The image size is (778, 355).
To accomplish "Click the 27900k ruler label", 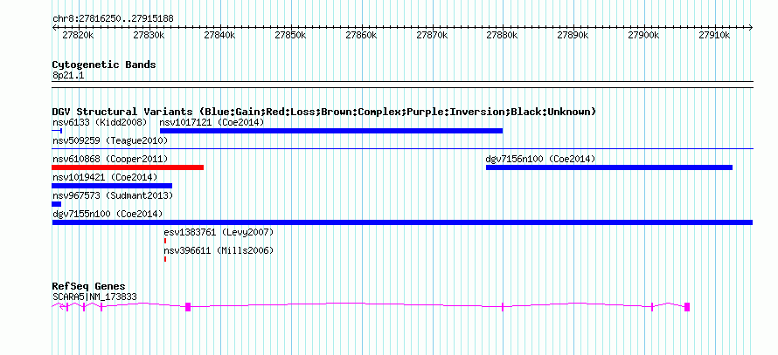I will click(643, 36).
